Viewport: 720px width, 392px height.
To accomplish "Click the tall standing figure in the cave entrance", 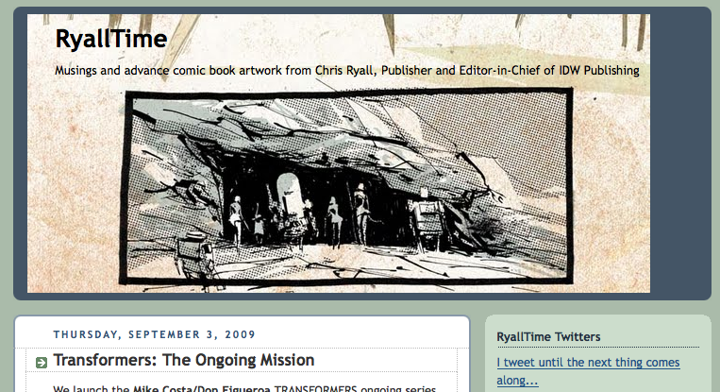I will pos(361,213).
